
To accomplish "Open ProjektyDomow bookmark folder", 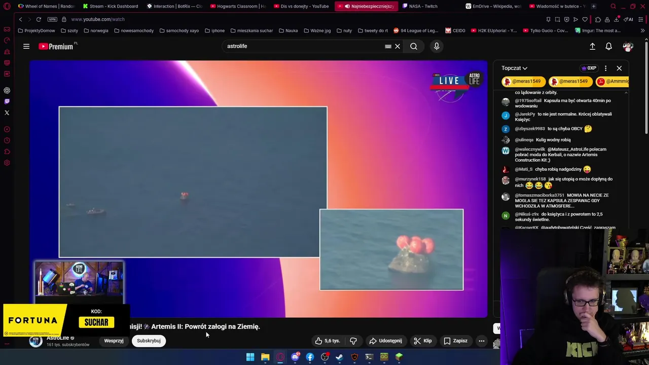I will (36, 30).
